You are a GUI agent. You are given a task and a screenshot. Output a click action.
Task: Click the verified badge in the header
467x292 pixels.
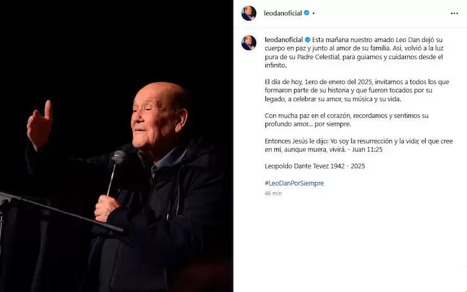(306, 13)
